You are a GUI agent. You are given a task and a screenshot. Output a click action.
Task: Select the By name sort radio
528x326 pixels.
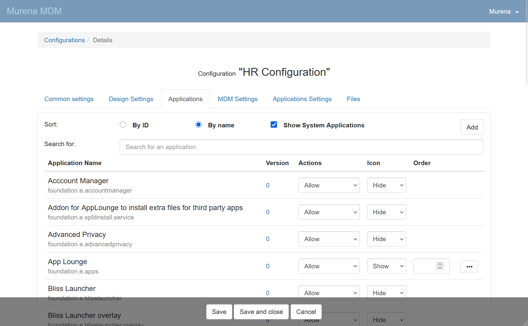coord(198,125)
